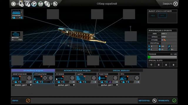Click the 'Тоннаж' 11 / 130 value
The image size is (188, 105).
(x=173, y=54)
